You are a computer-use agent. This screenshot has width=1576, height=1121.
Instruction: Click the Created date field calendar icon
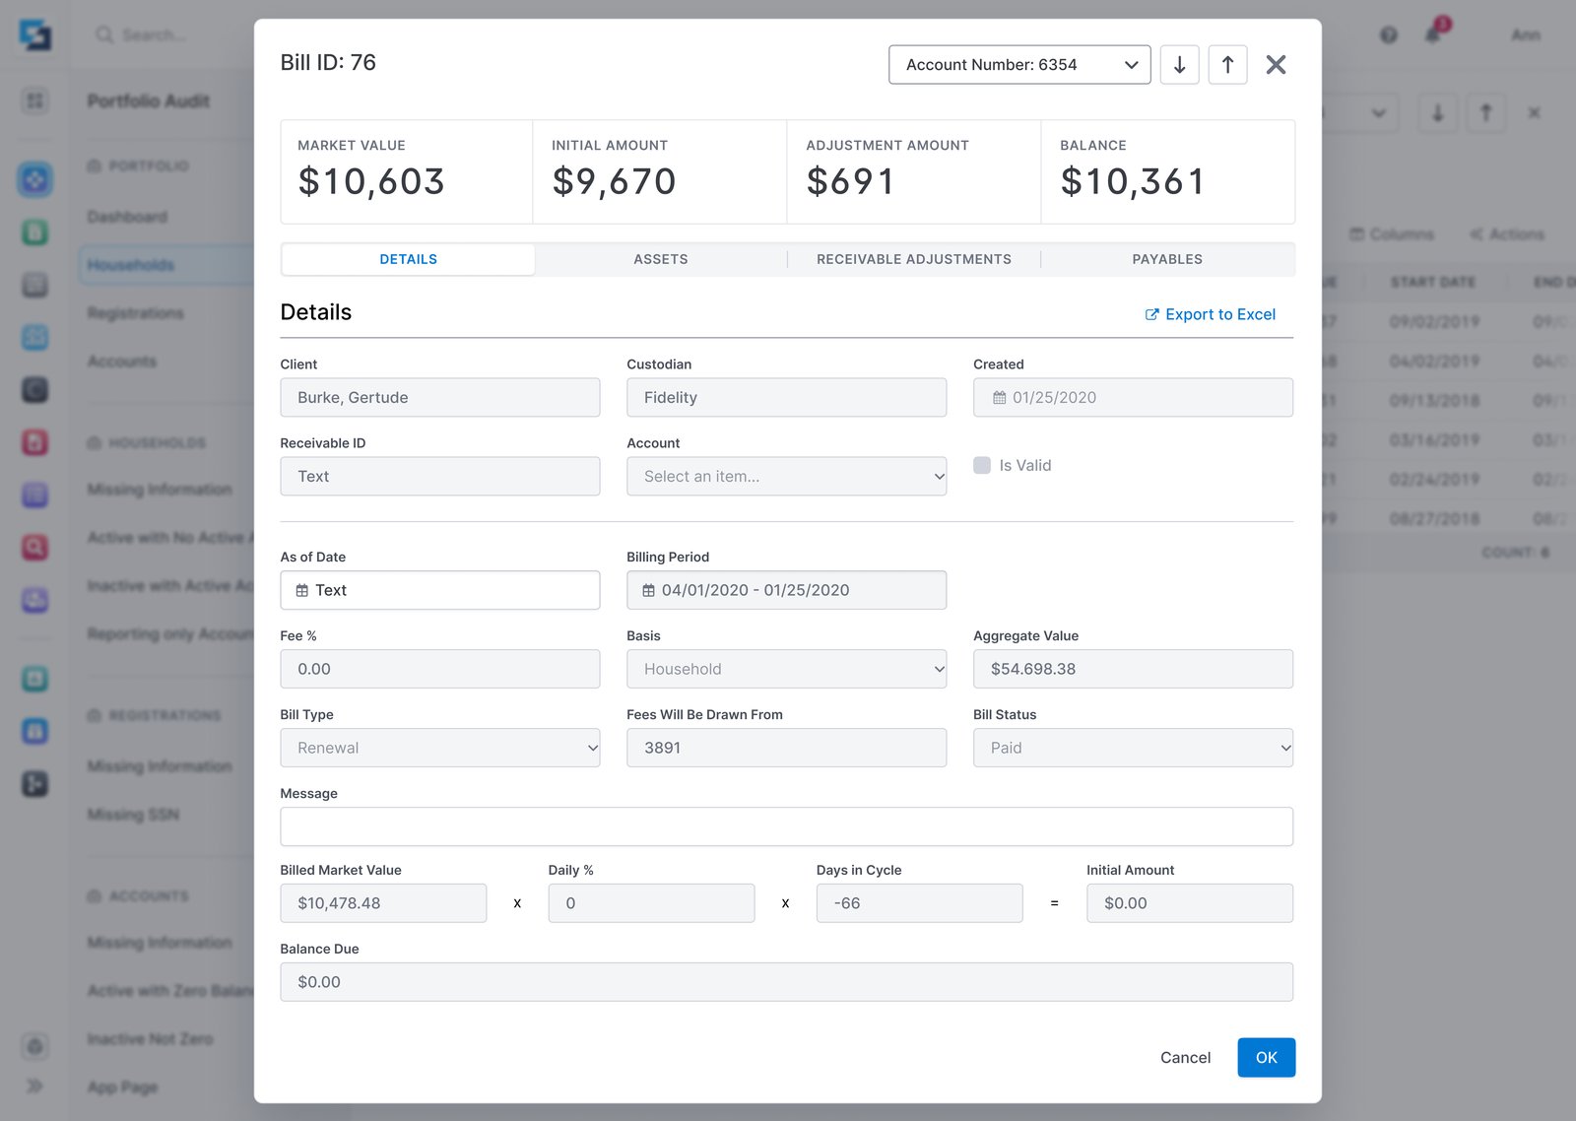click(999, 398)
